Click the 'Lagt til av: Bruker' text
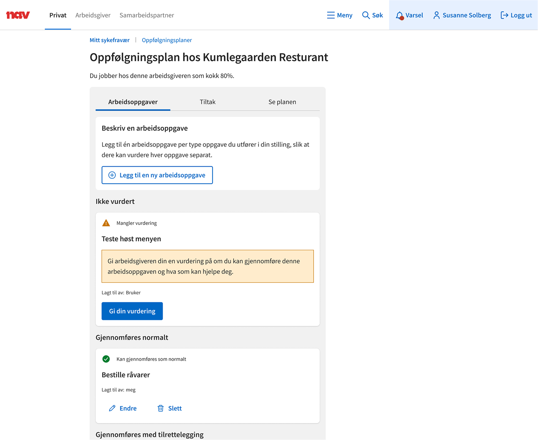The image size is (538, 440). (121, 292)
